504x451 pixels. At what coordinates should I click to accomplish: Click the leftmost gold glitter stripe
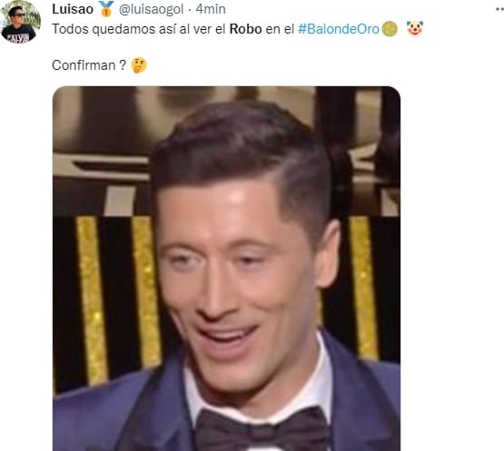(x=92, y=300)
